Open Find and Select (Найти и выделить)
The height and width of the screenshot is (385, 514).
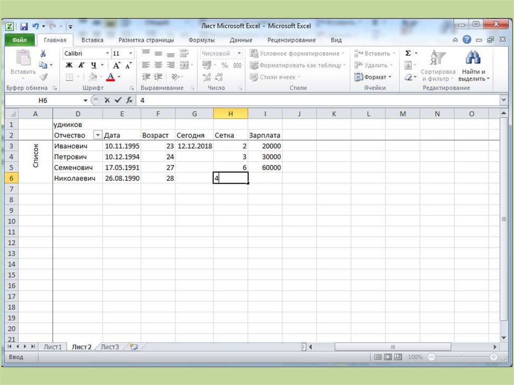[473, 66]
